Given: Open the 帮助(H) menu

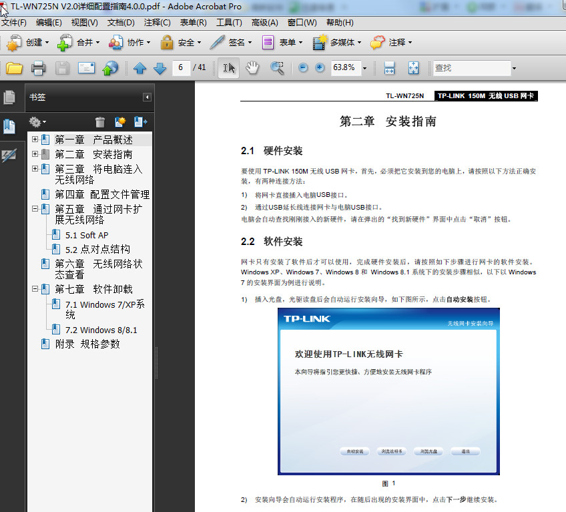Looking at the screenshot, I should coord(340,23).
